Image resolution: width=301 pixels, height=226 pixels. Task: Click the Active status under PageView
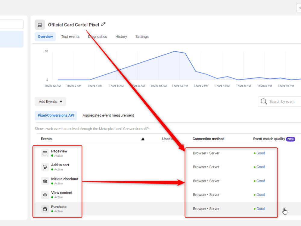(58, 156)
